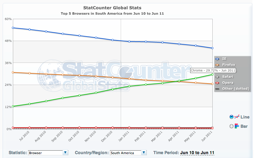Click the Firefox Jun 2011 data point
Screen dimensions: 254x158
(212, 84)
